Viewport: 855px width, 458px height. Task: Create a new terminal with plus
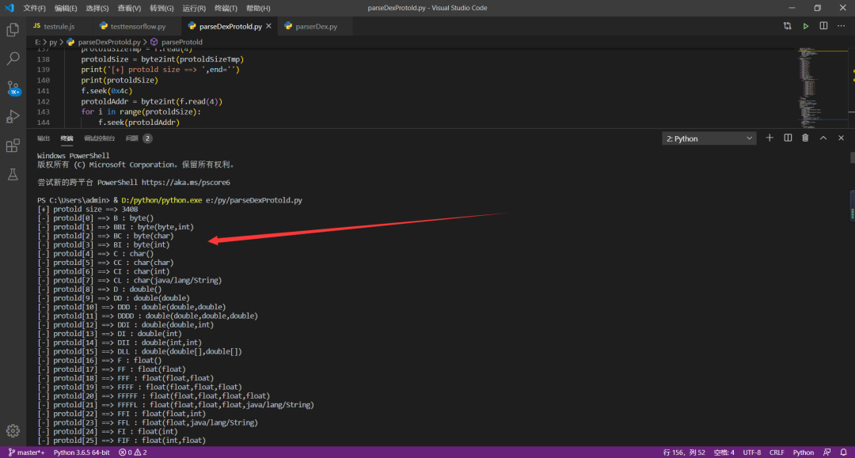[769, 138]
